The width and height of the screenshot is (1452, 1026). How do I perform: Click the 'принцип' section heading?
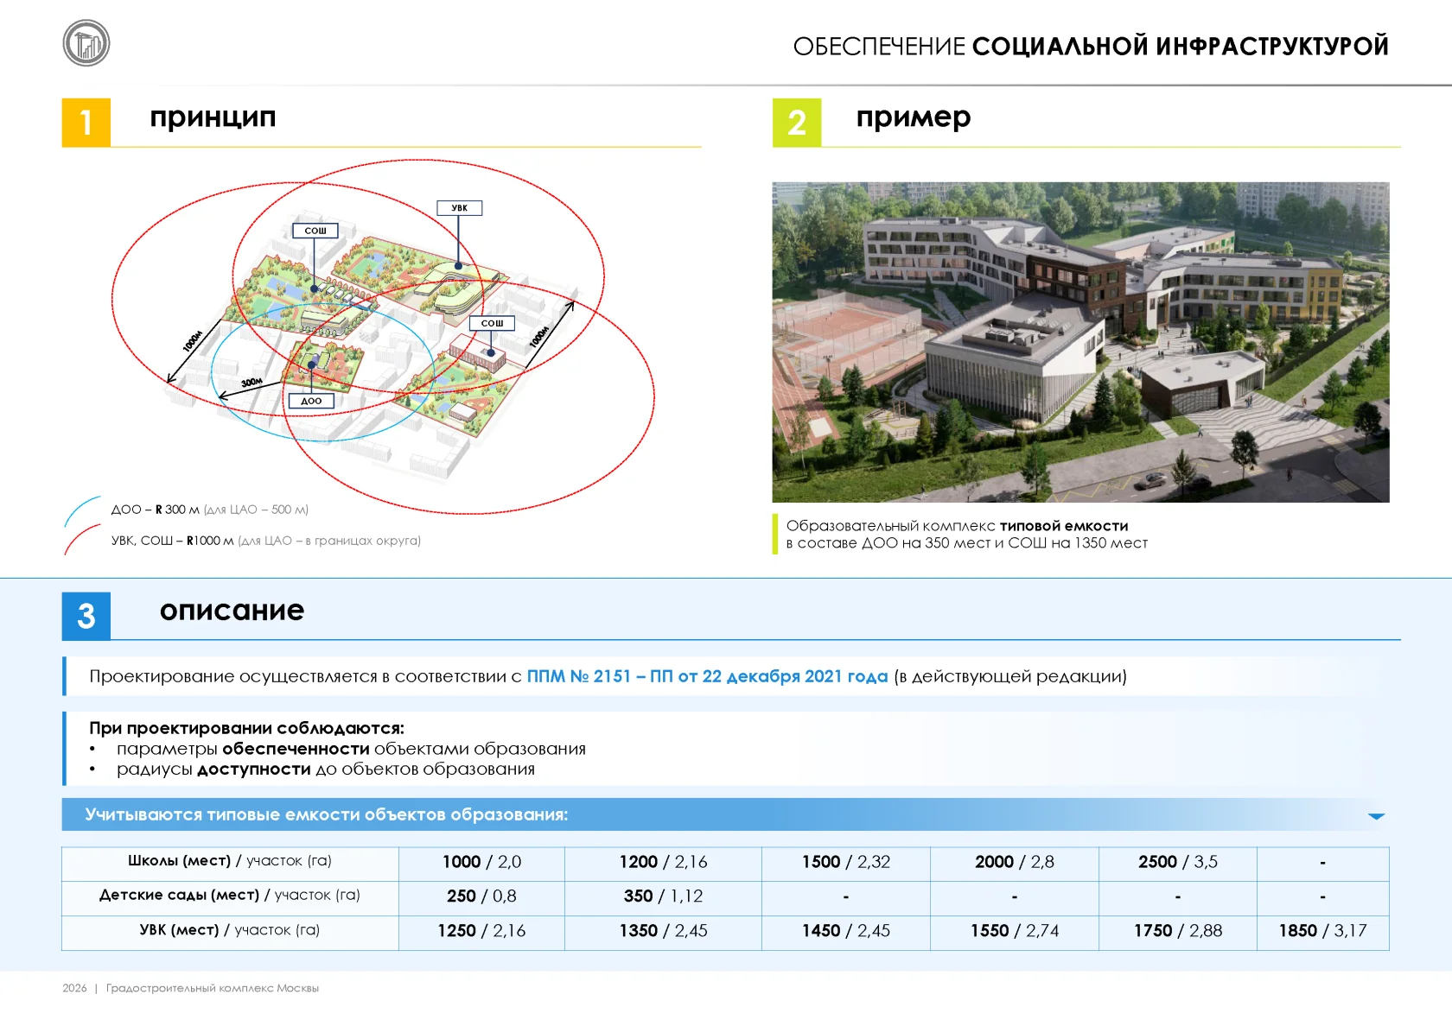(x=213, y=117)
